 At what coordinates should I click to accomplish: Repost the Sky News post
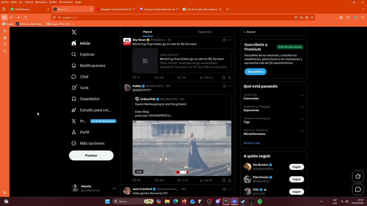[159, 78]
